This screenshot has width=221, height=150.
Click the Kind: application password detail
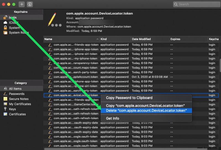[x=85, y=18]
